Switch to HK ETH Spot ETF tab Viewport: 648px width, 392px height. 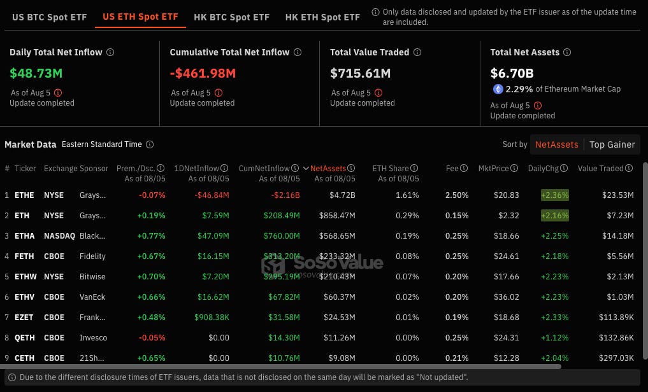click(322, 17)
